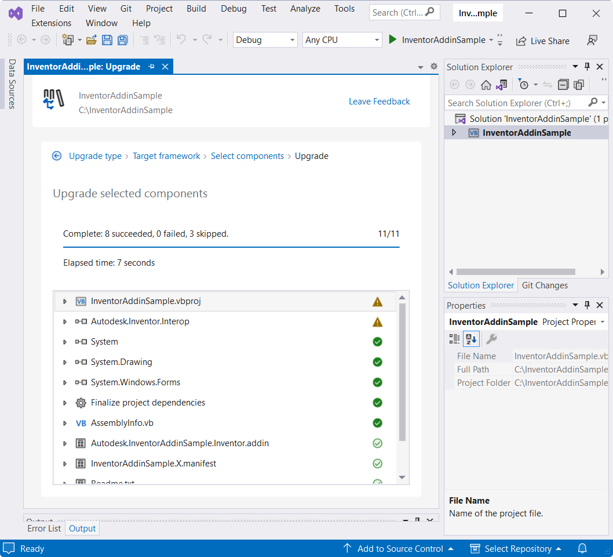Go to Upgrade type breadcrumb step
The image size is (613, 557).
pyautogui.click(x=95, y=156)
